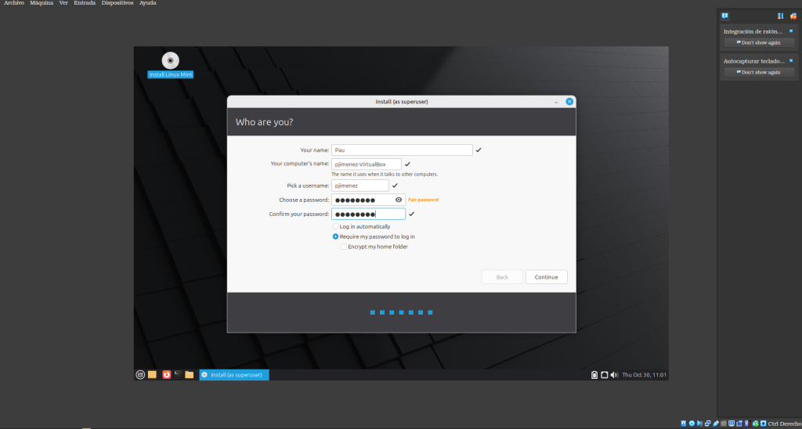Image resolution: width=802 pixels, height=429 pixels.
Task: Select Require my password to log in
Action: 335,236
